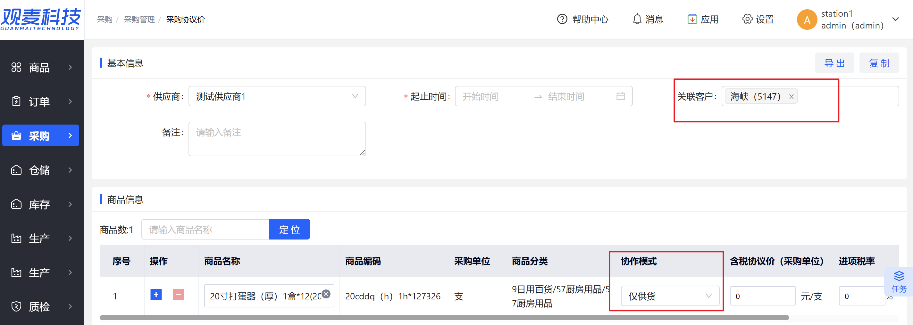Open the date range calendar icon
Viewport: 913px width, 325px height.
(620, 96)
